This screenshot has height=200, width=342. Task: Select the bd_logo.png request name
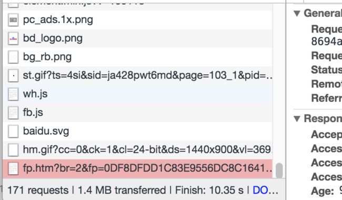coord(53,38)
